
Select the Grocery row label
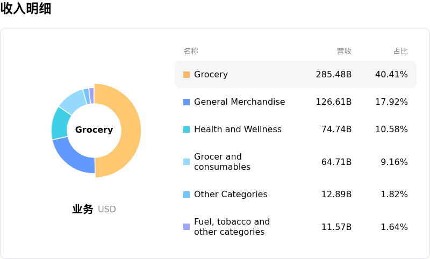pyautogui.click(x=211, y=75)
